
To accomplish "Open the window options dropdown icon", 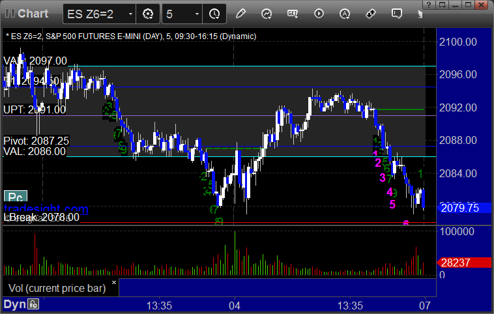I will [443, 5].
